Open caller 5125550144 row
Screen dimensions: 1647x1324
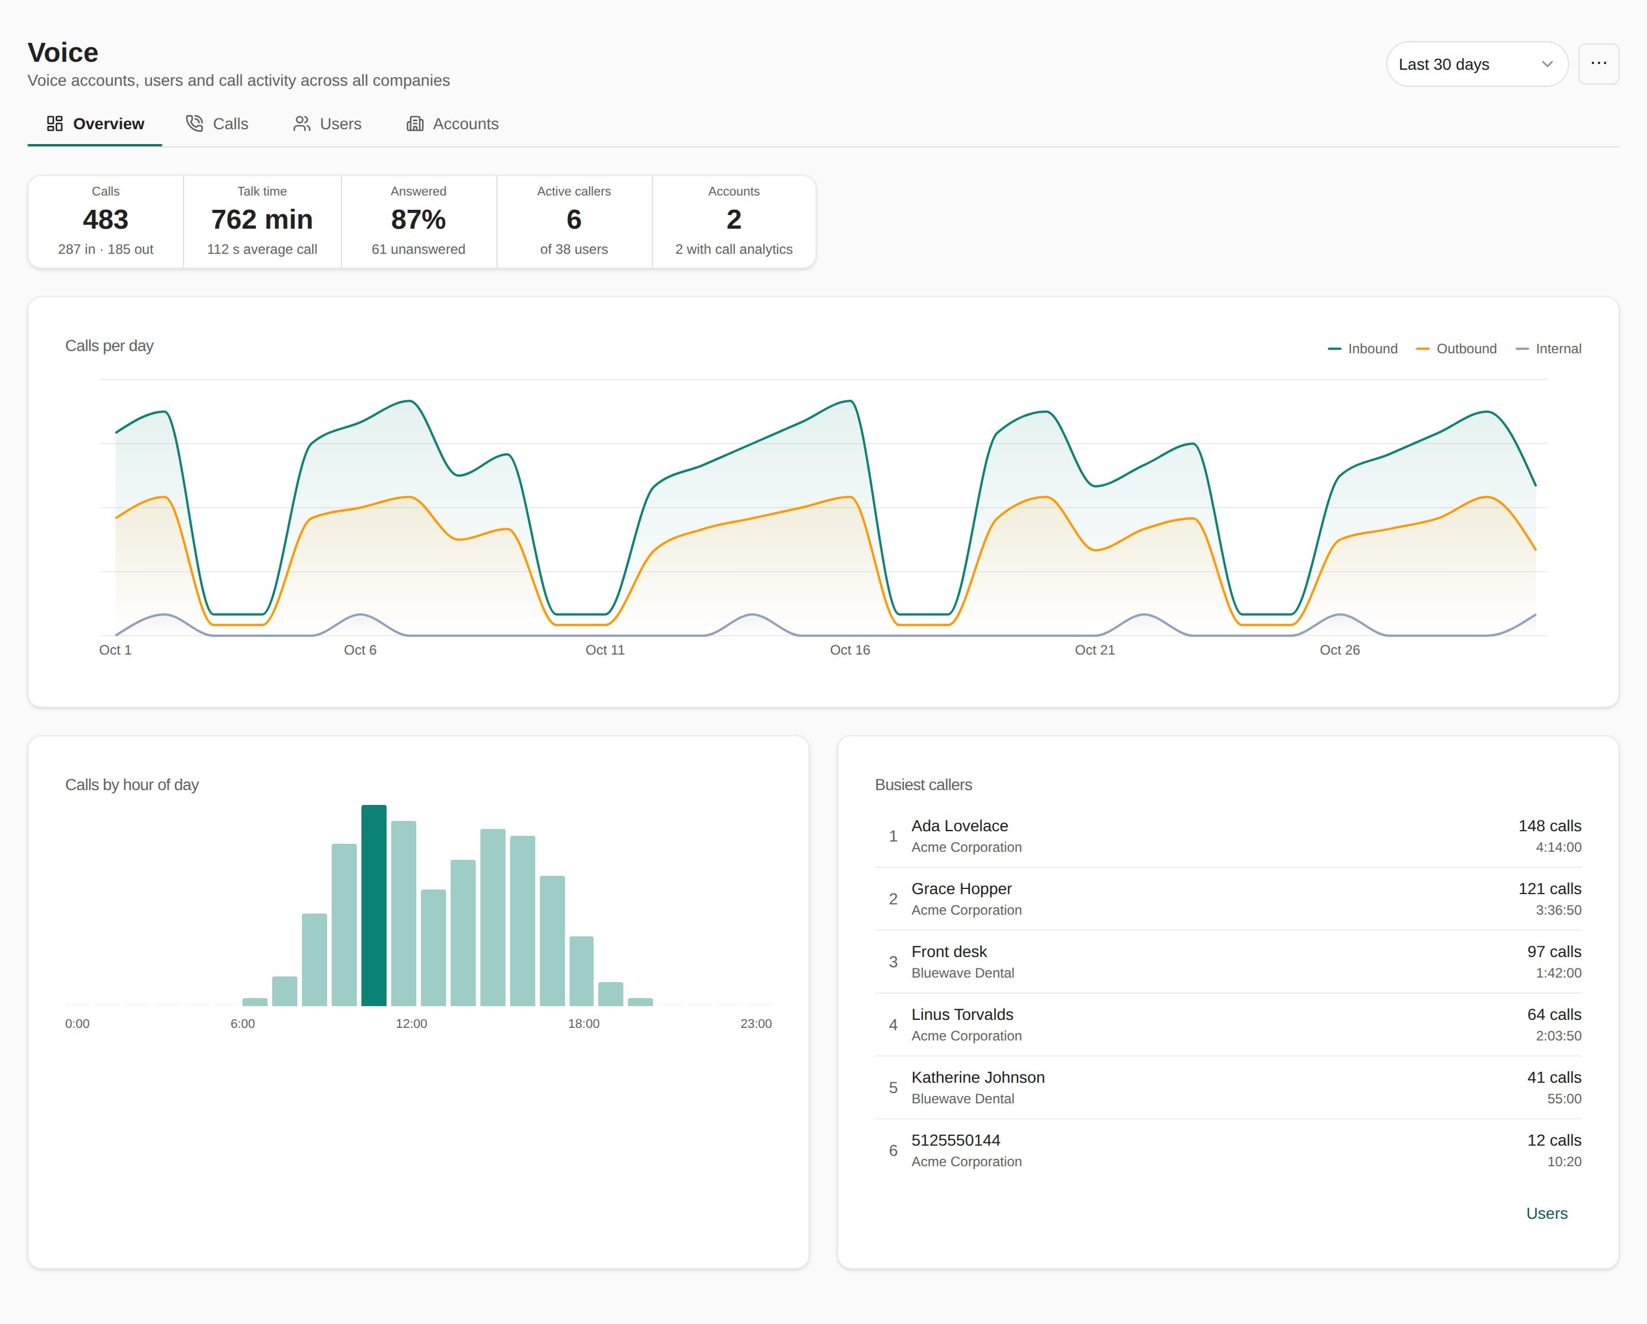pos(1228,1150)
